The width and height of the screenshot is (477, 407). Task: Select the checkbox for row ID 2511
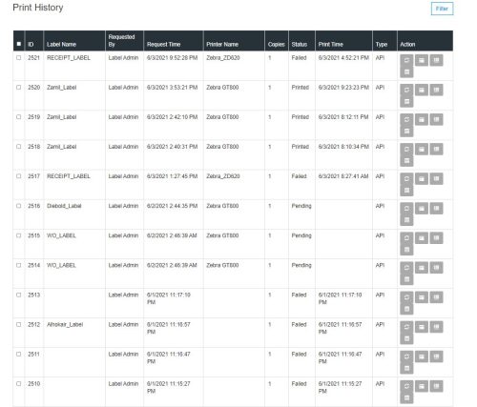click(x=19, y=354)
